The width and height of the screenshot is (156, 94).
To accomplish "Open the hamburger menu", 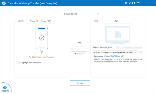I will pos(138,3).
